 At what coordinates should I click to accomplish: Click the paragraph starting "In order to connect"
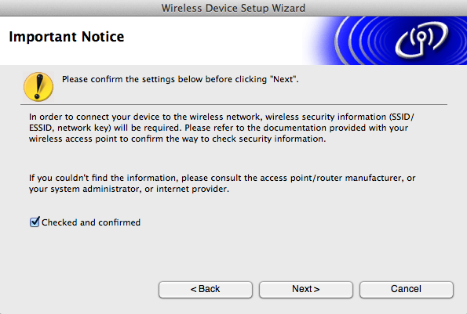pyautogui.click(x=221, y=128)
